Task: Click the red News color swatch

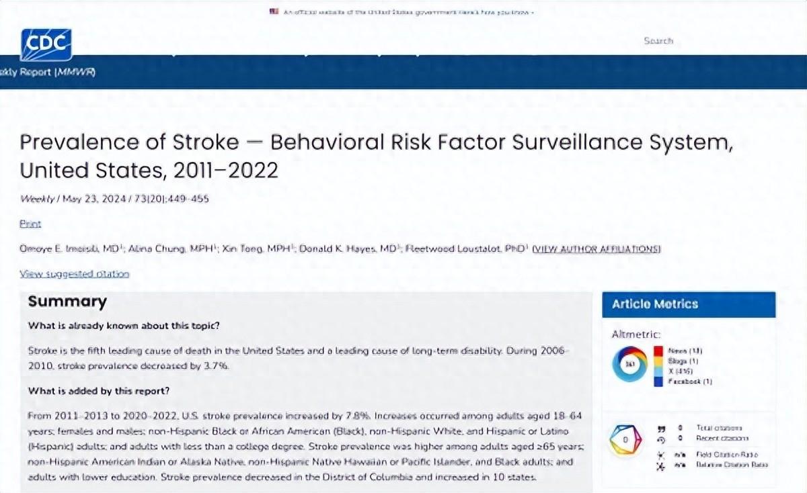Action: 659,351
